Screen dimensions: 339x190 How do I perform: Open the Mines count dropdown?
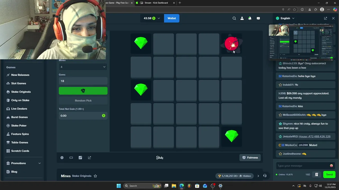click(83, 67)
